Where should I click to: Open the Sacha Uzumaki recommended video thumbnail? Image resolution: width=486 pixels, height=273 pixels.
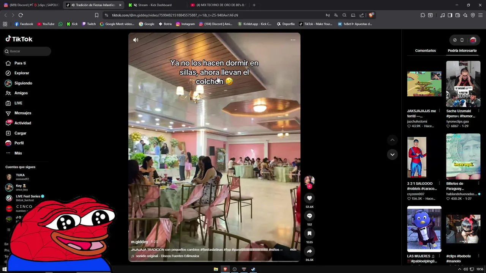click(x=463, y=84)
